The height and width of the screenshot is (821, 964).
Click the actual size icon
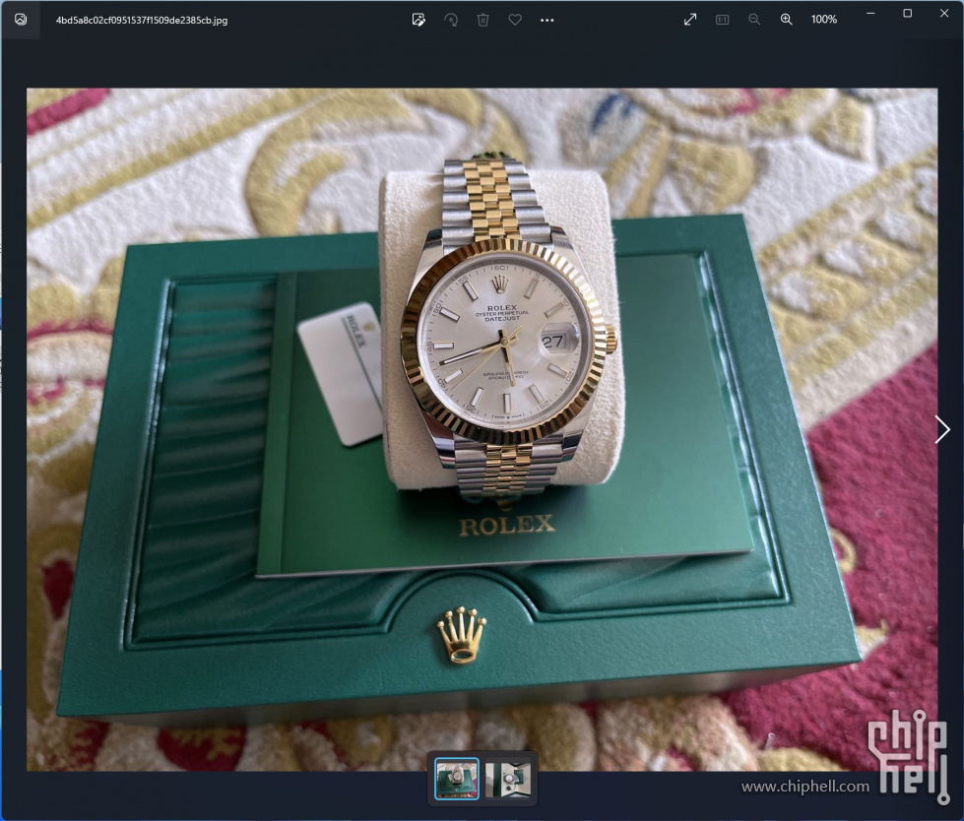coord(723,20)
